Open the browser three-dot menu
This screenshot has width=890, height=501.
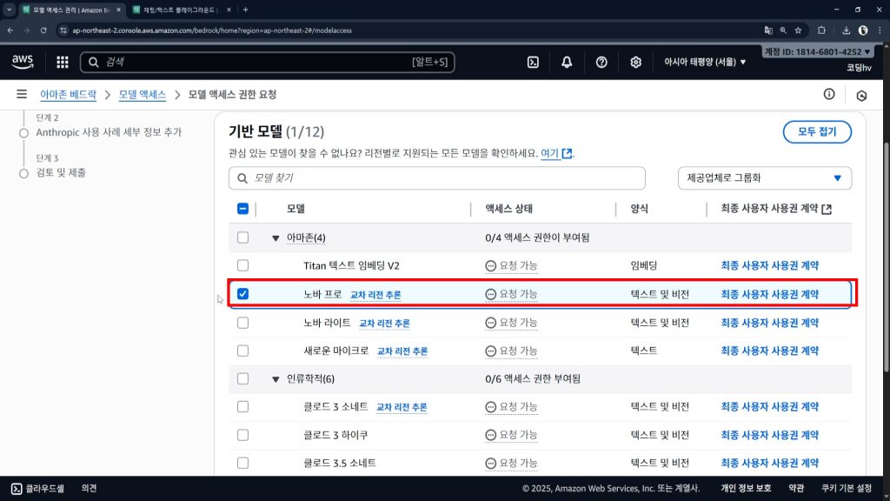click(x=880, y=30)
